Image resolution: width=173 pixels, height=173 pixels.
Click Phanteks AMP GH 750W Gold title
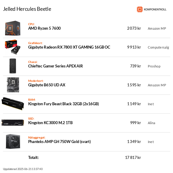pos(59,142)
